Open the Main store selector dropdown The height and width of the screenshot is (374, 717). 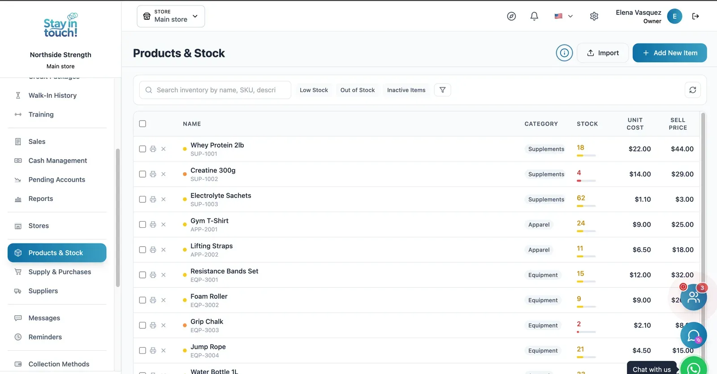click(171, 16)
